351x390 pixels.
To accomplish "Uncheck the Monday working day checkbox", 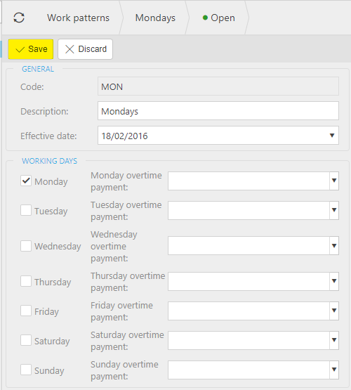I will 26,181.
